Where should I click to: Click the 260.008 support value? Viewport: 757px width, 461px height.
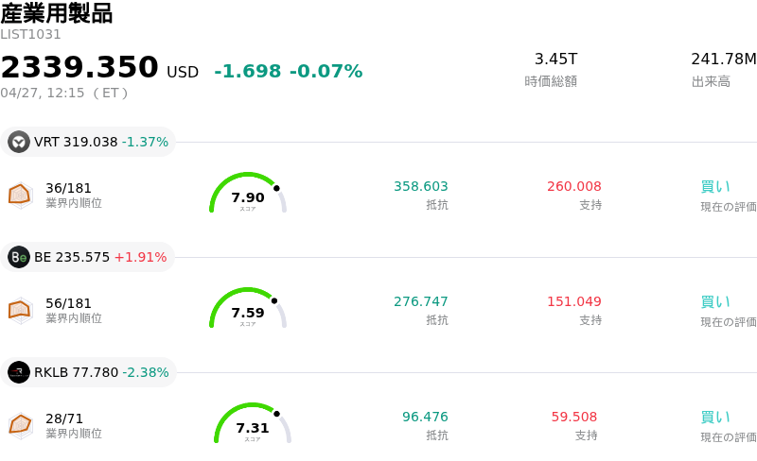[x=574, y=186]
